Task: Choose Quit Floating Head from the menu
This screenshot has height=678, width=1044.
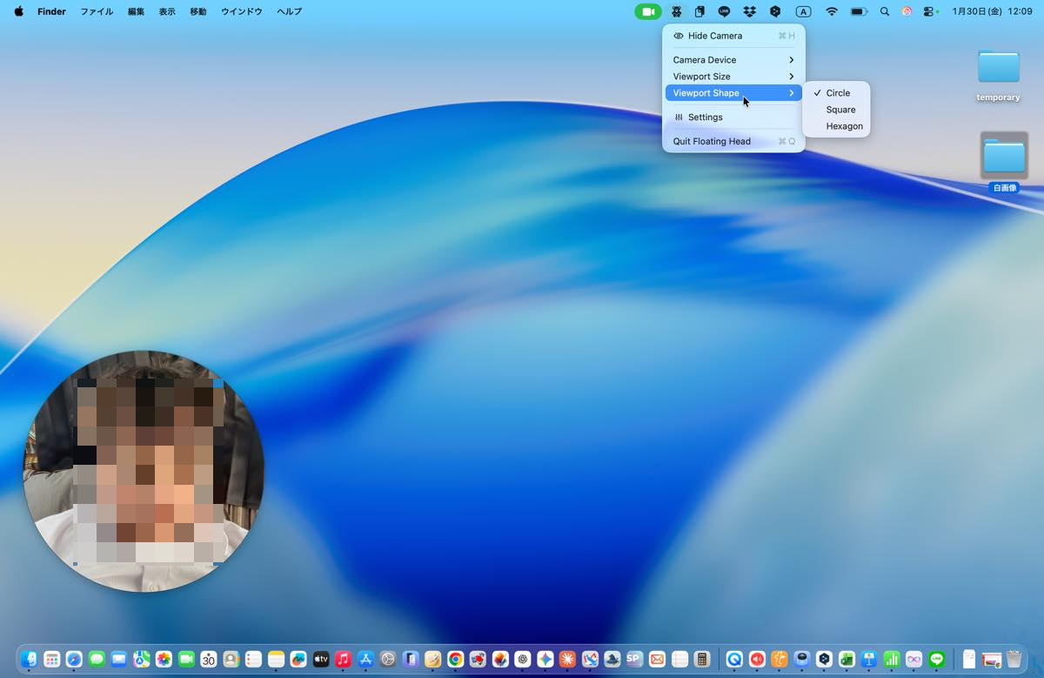Action: click(711, 141)
